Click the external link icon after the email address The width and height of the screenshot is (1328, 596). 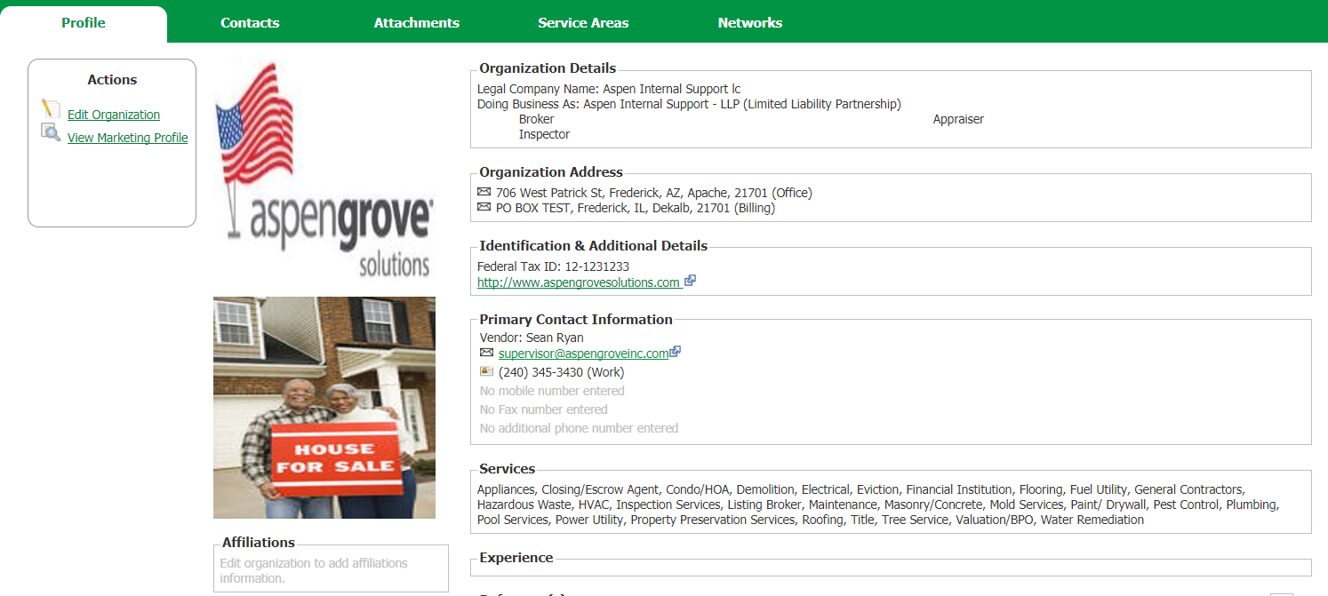(x=676, y=352)
